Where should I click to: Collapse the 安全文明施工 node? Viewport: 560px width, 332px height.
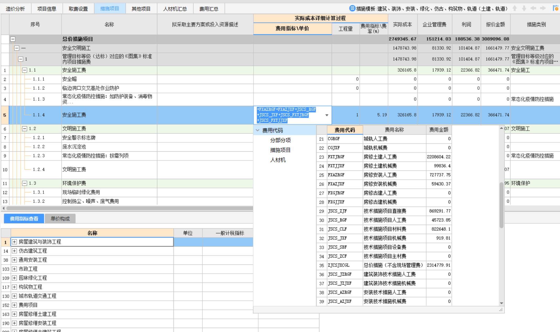click(x=17, y=48)
